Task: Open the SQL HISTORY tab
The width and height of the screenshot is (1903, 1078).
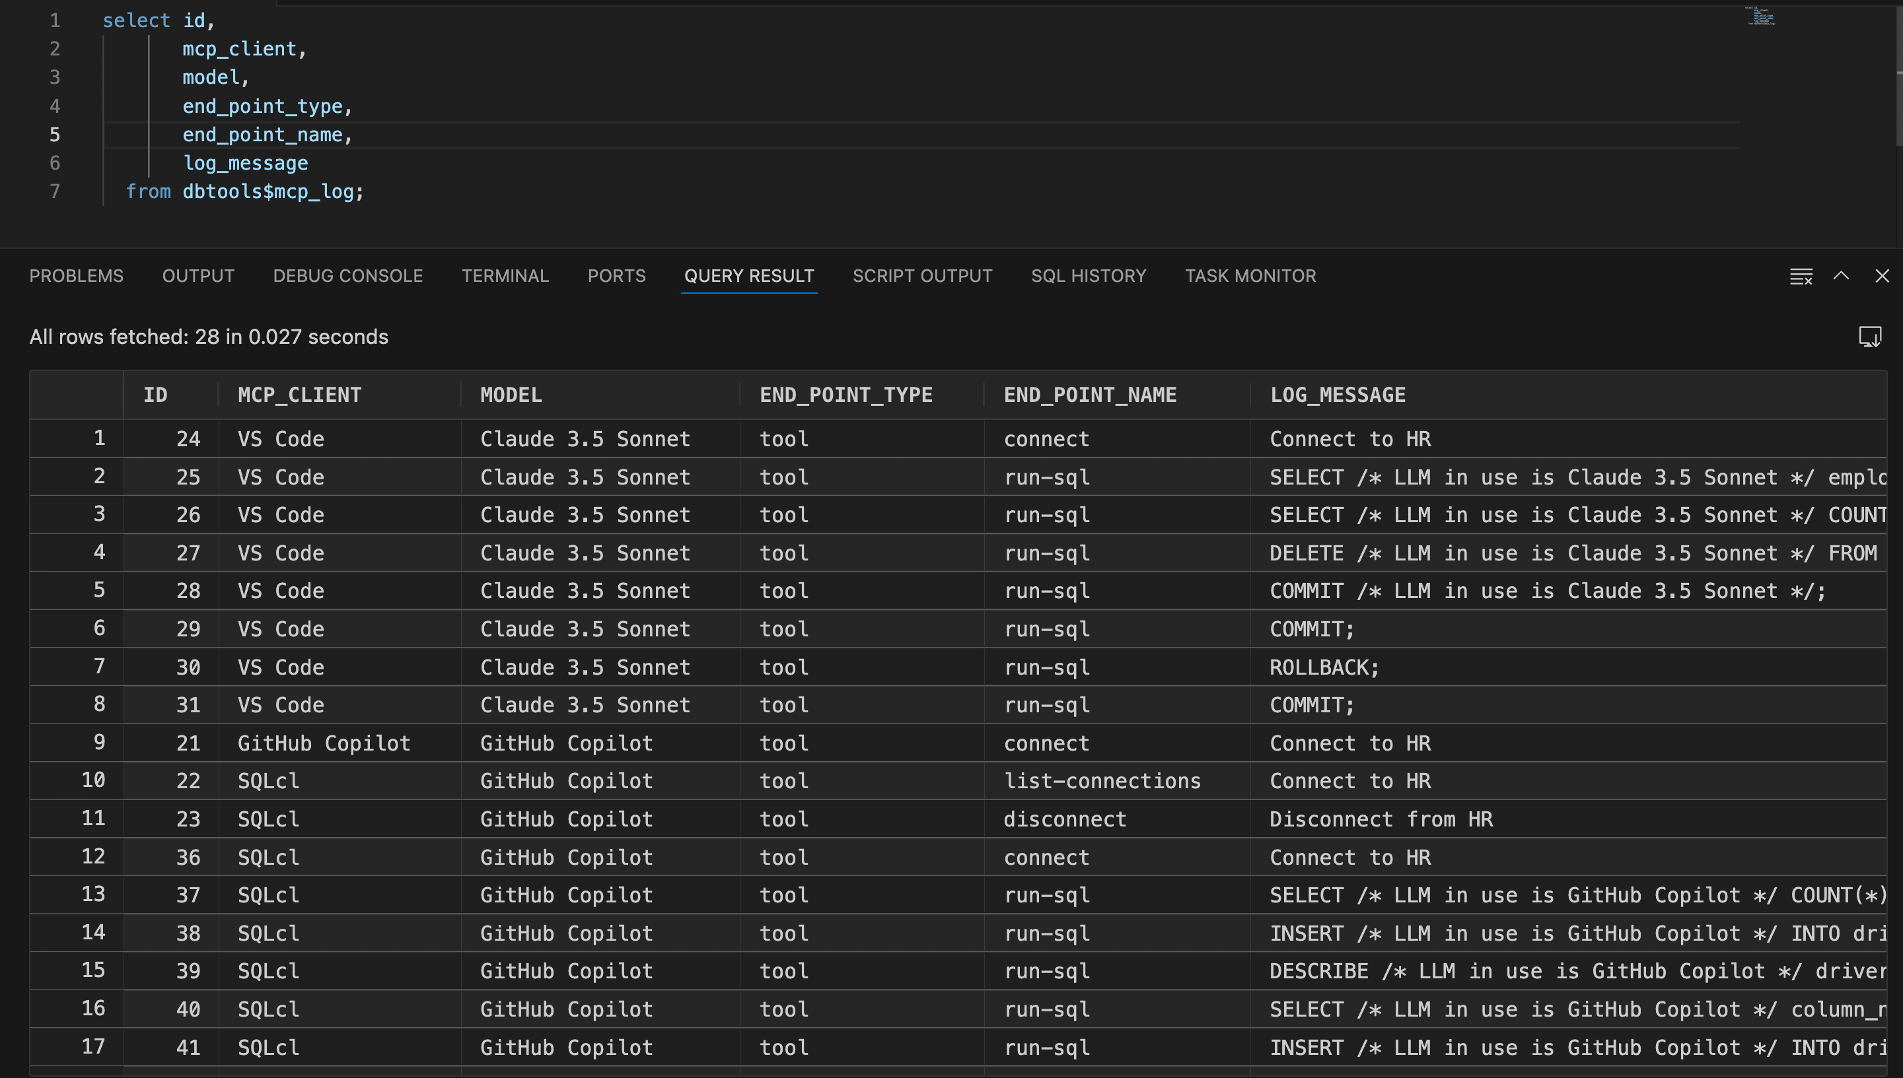Action: 1088,275
